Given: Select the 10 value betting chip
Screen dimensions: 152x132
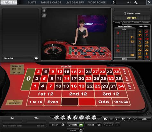Looking at the screenshot, I should [x=81, y=118].
